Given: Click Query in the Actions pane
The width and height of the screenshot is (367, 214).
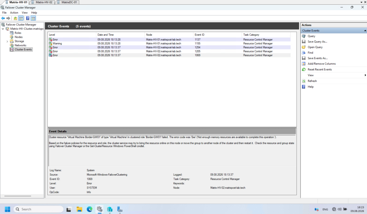Looking at the screenshot, I should coord(311,36).
